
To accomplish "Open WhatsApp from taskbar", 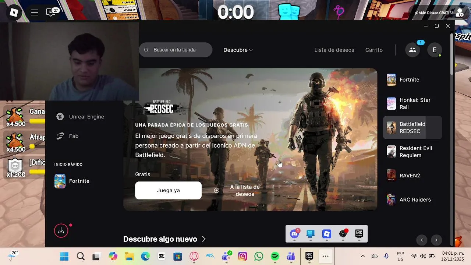I will 259,257.
